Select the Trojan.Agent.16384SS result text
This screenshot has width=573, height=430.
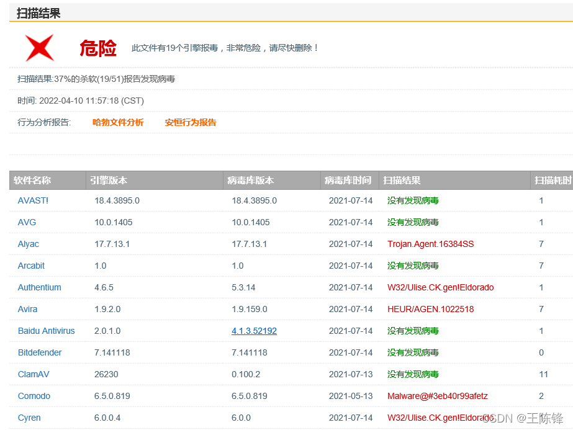click(x=430, y=244)
